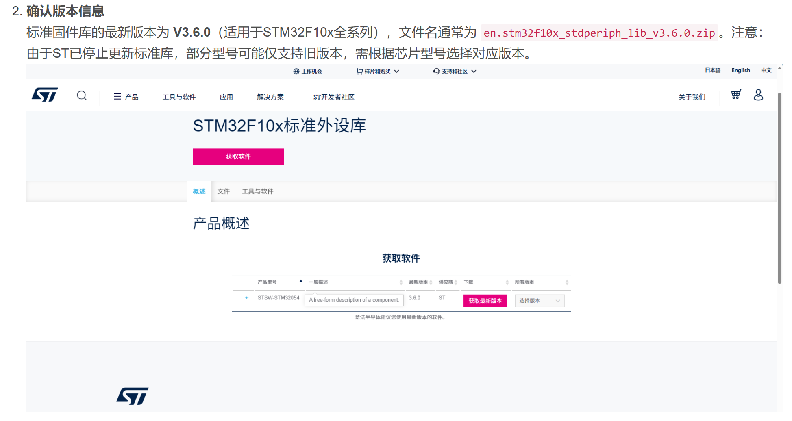The image size is (792, 421).
Task: Click the ST logo in the header
Action: click(45, 95)
